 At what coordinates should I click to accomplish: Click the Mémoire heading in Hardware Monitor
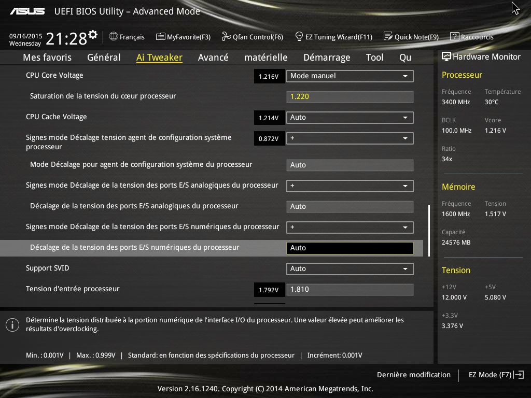[458, 187]
